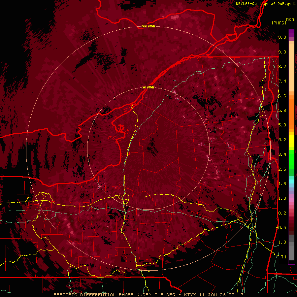297x297 pixels.
Task: Click the 9.8 value on the color scale
Action: click(282, 37)
